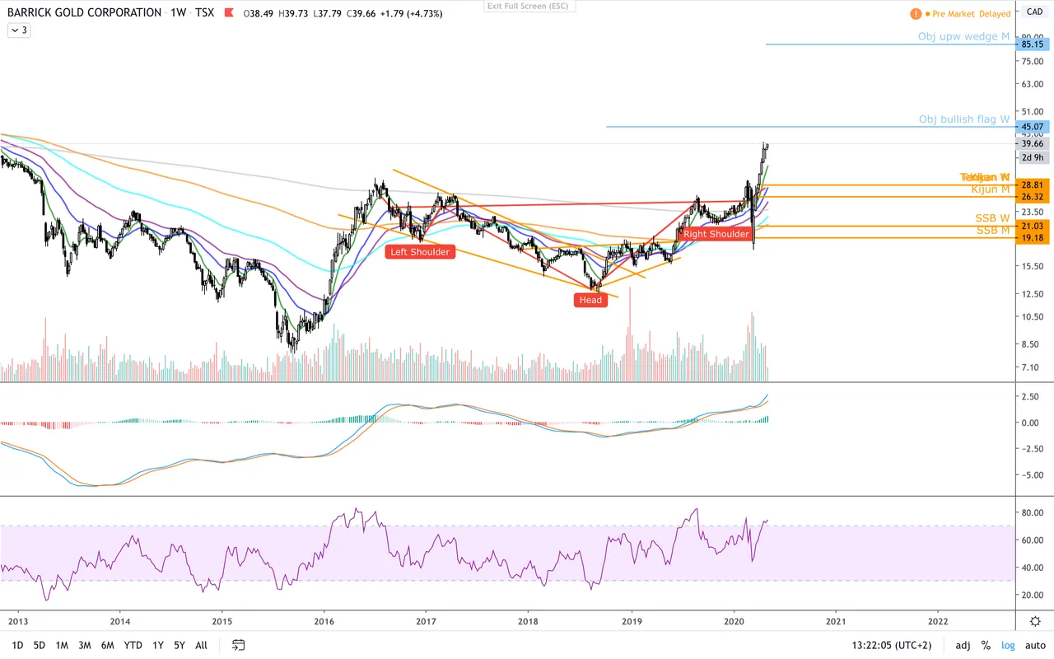Toggle percent scale mode

(x=986, y=645)
